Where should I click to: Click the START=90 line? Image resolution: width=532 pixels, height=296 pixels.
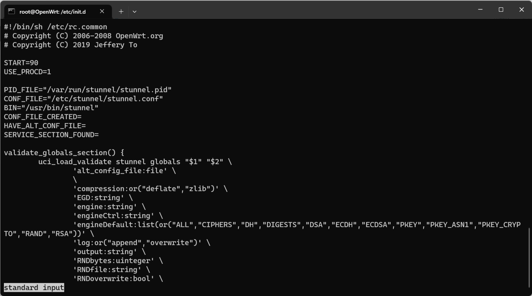tap(21, 63)
